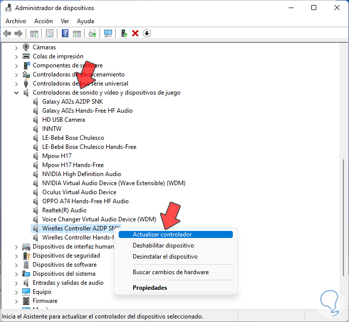Choose Deshabilitar dispositivo in context menu
349x322 pixels.
(176, 246)
